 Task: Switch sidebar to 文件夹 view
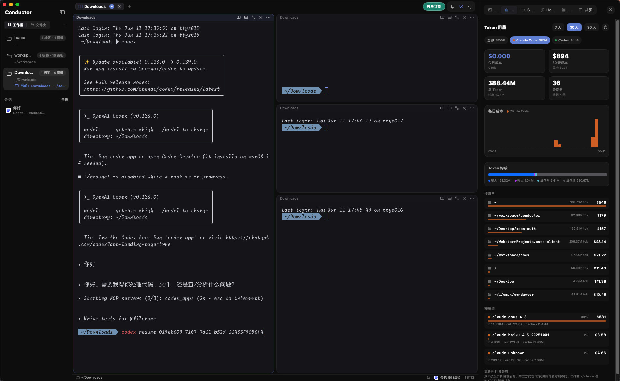point(38,25)
